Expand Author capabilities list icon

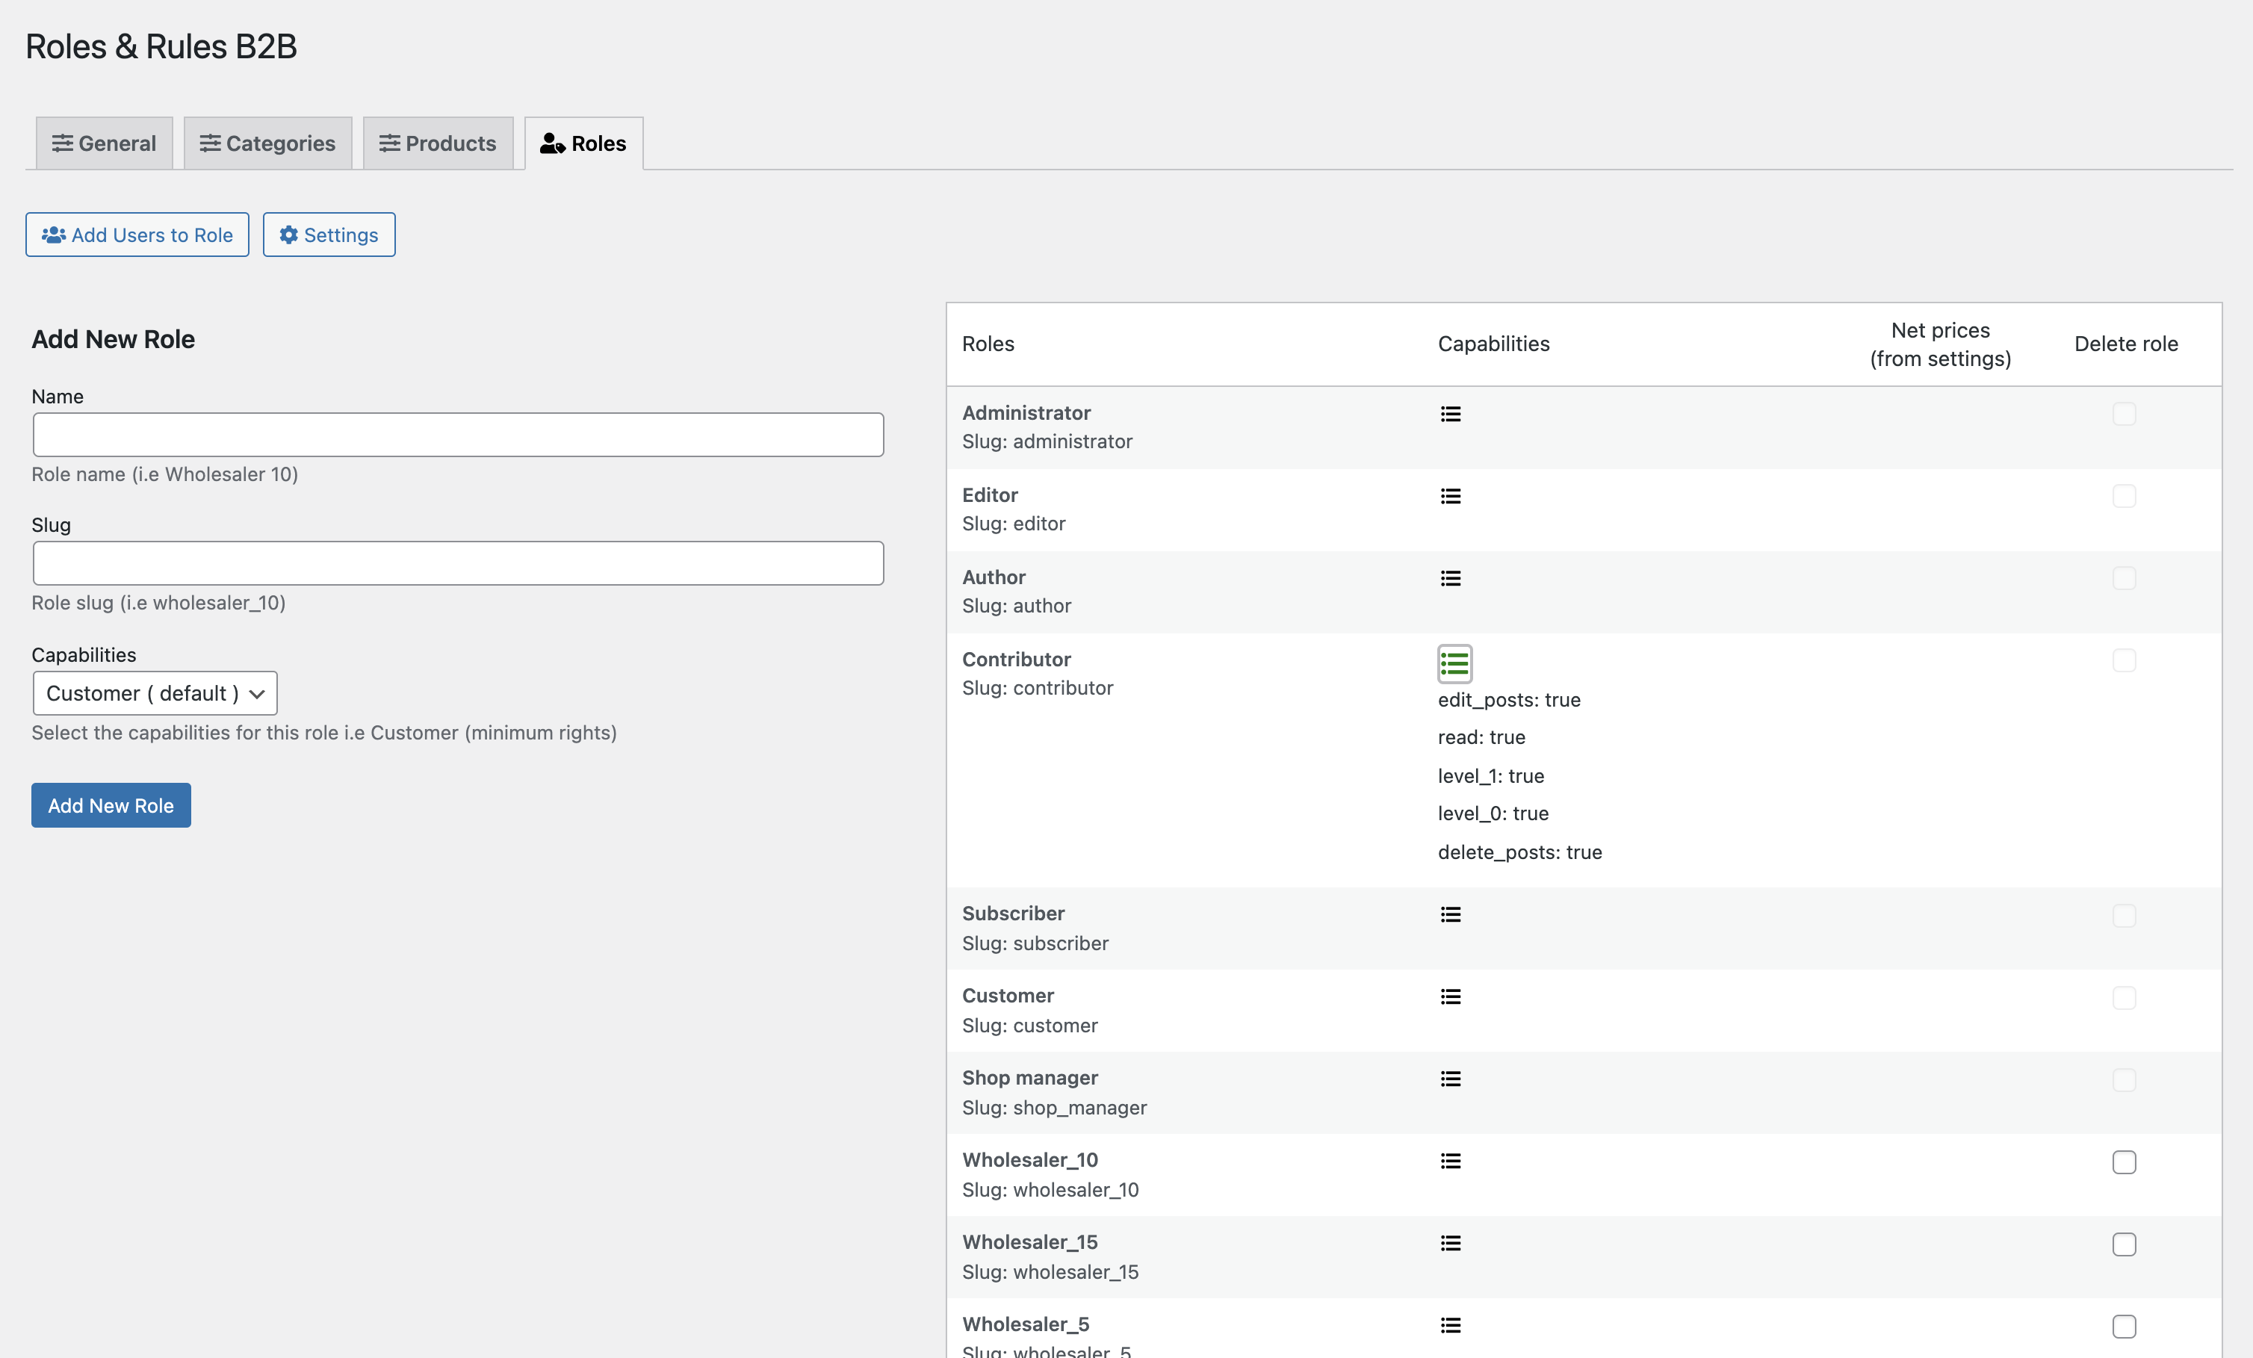click(x=1450, y=579)
